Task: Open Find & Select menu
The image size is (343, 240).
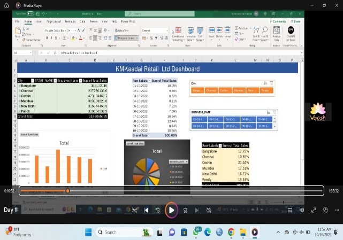Action: point(265,34)
